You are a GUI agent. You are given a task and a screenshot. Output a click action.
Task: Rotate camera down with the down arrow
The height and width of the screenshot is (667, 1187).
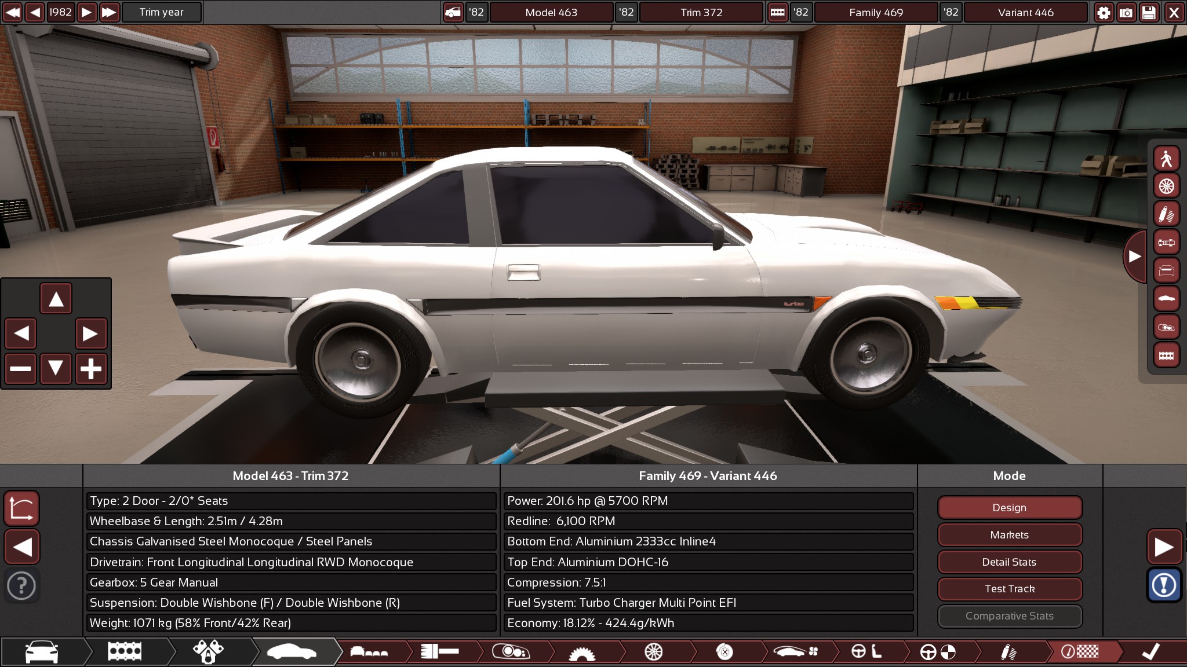(x=56, y=368)
